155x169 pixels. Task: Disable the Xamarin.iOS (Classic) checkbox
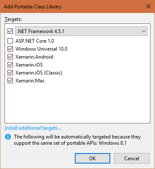point(10,73)
